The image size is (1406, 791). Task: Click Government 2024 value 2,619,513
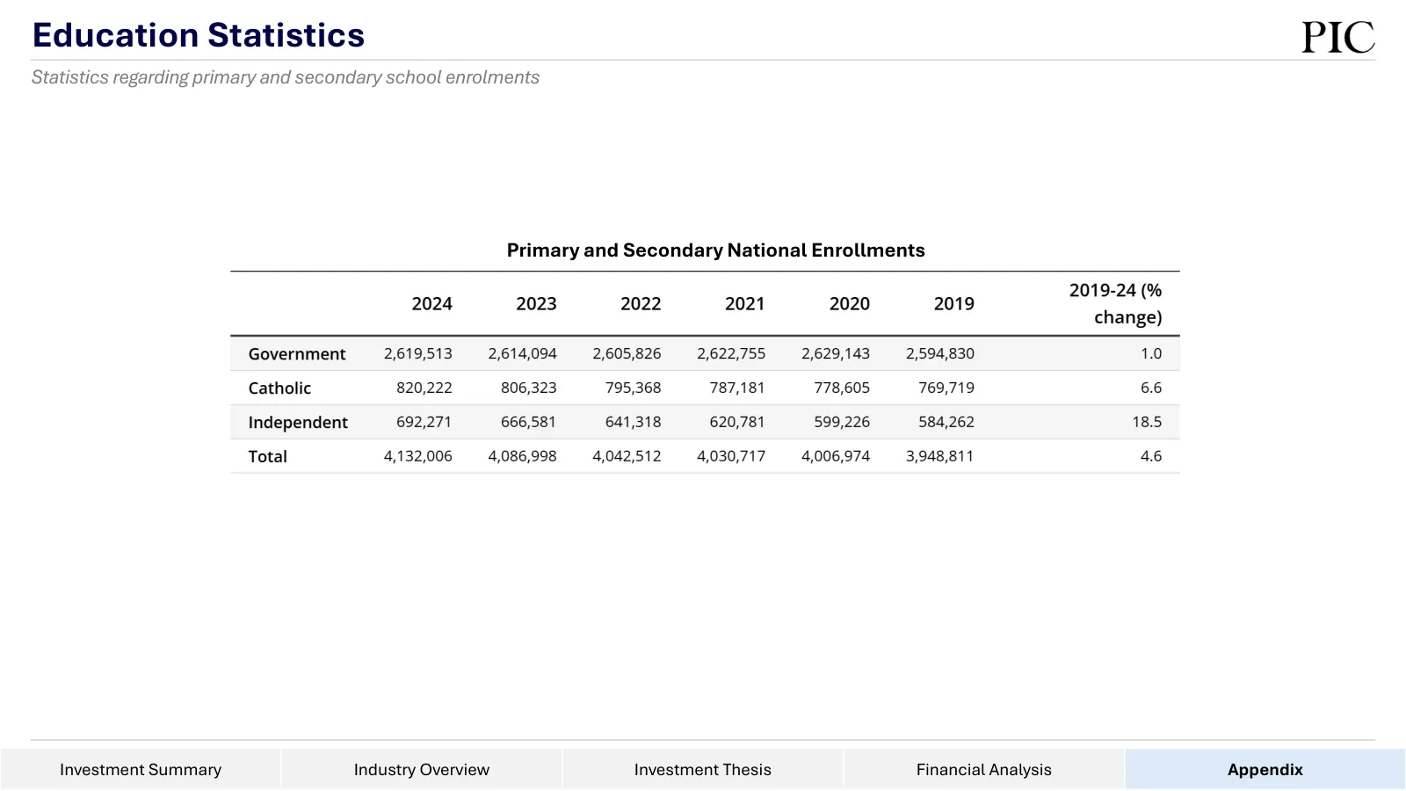tap(418, 353)
